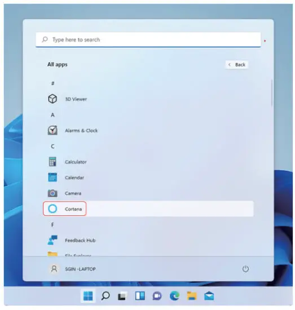The image size is (295, 310).
Task: Click the power button icon
Action: coord(245,269)
